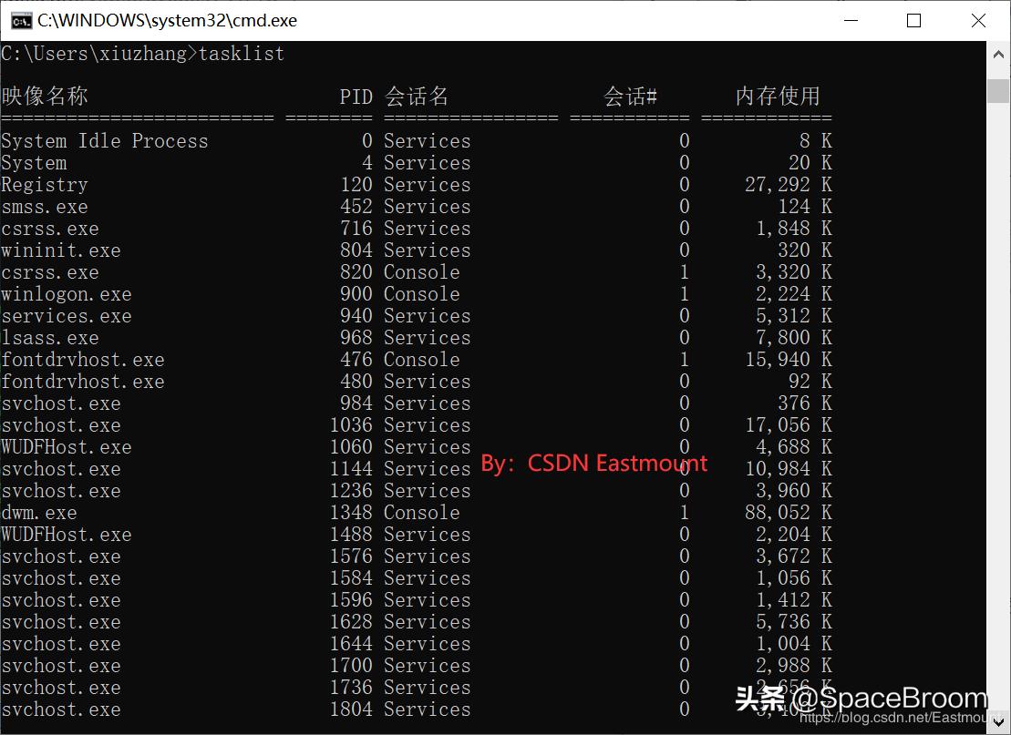Image resolution: width=1011 pixels, height=735 pixels.
Task: Select the 内存使用 column header
Action: coord(778,96)
